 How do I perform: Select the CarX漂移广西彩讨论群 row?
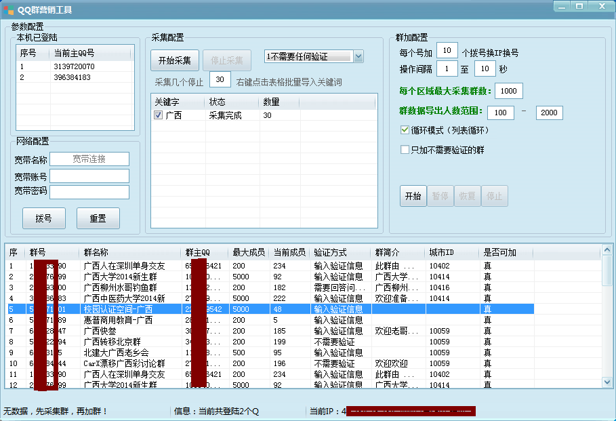pos(271,363)
